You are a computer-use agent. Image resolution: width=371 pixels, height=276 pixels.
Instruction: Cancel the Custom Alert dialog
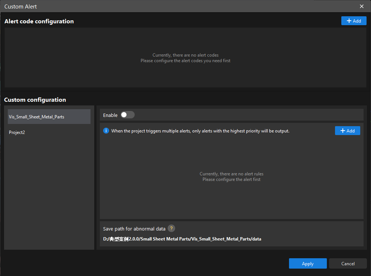point(348,263)
